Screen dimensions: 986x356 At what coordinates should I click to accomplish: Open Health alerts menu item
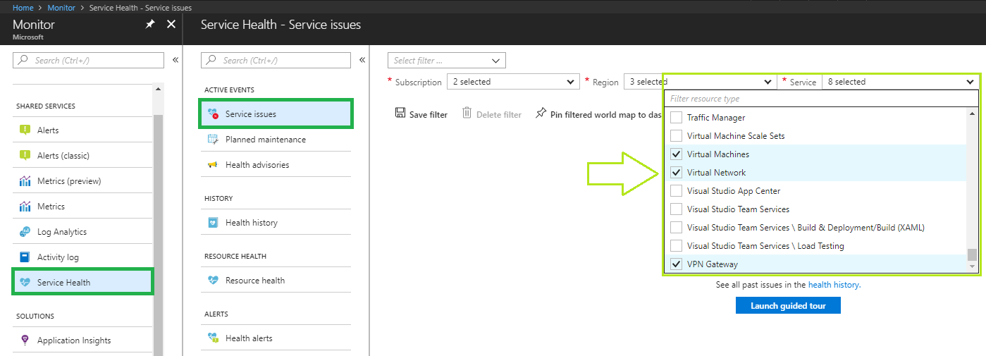coord(276,338)
